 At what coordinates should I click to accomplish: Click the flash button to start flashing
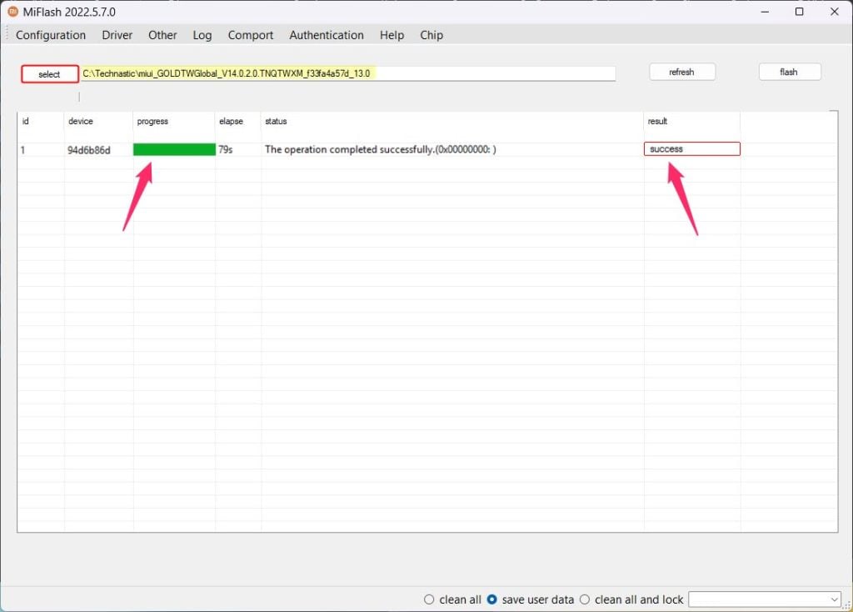click(x=789, y=72)
